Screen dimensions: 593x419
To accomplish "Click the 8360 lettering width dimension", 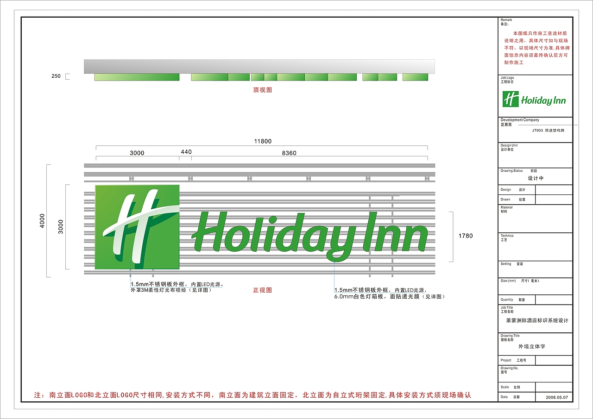I will [x=289, y=153].
